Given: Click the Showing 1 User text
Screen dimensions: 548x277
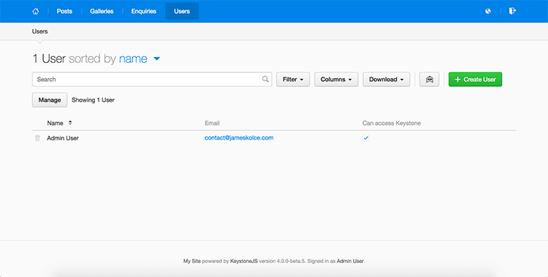Looking at the screenshot, I should point(93,100).
